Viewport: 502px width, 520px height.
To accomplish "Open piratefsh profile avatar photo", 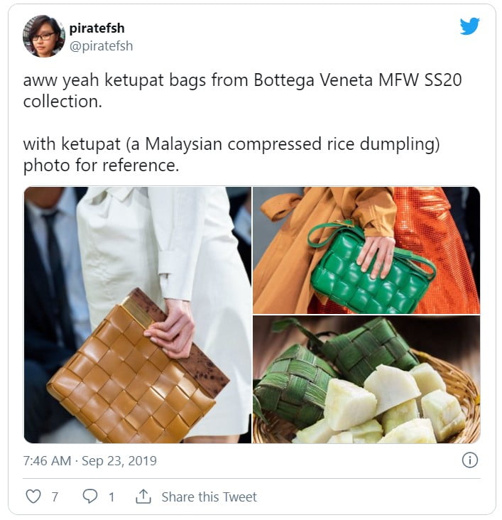I will [x=44, y=36].
